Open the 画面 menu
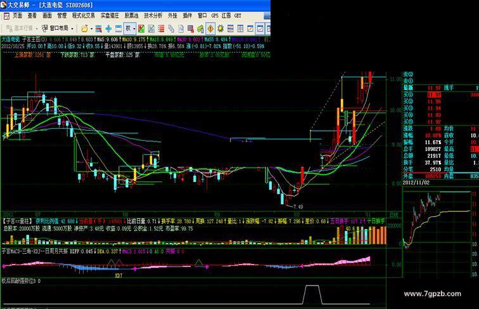Viewport: 479px width, 309px height. pos(47,16)
